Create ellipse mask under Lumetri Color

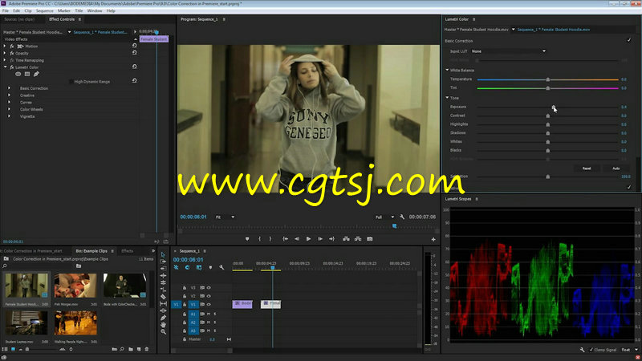[x=18, y=74]
